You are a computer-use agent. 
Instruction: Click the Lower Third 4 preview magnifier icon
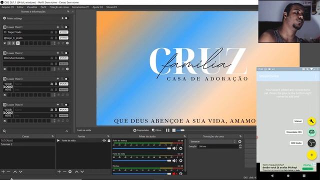pyautogui.click(x=62, y=104)
